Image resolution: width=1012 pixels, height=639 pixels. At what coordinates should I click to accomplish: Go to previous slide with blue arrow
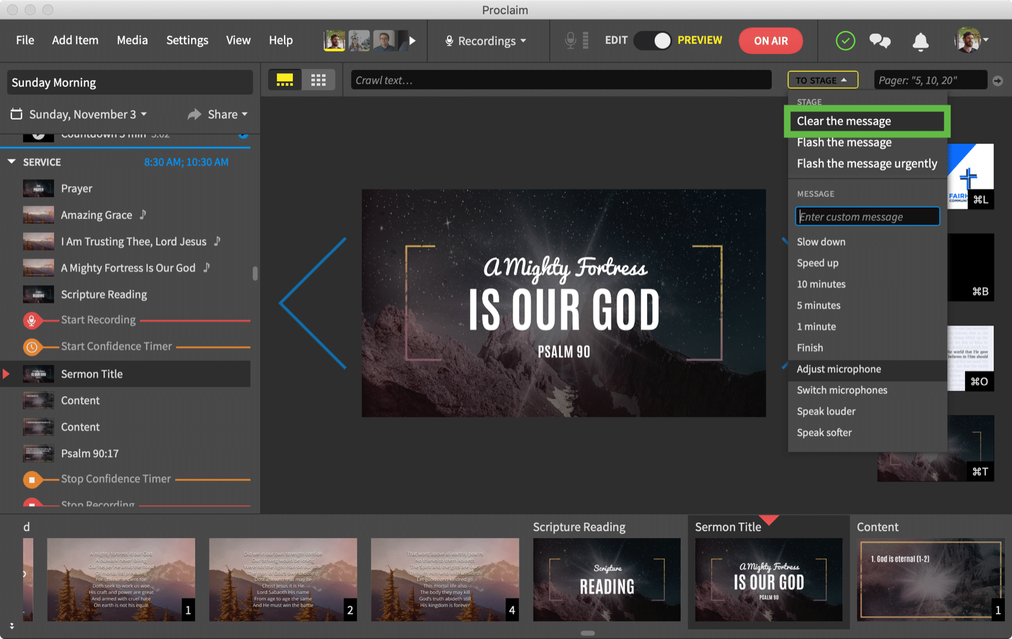point(313,303)
